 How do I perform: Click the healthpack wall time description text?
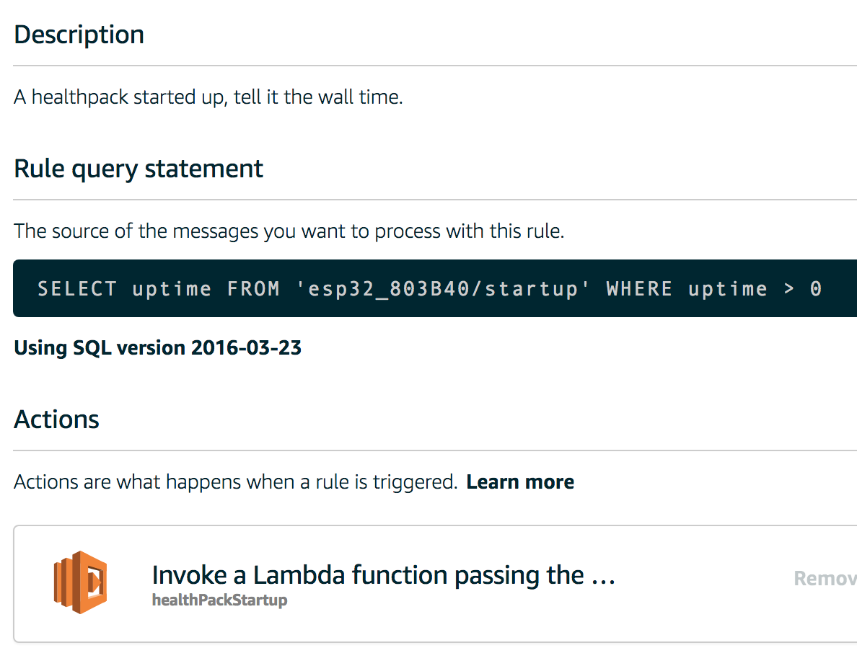(x=208, y=97)
